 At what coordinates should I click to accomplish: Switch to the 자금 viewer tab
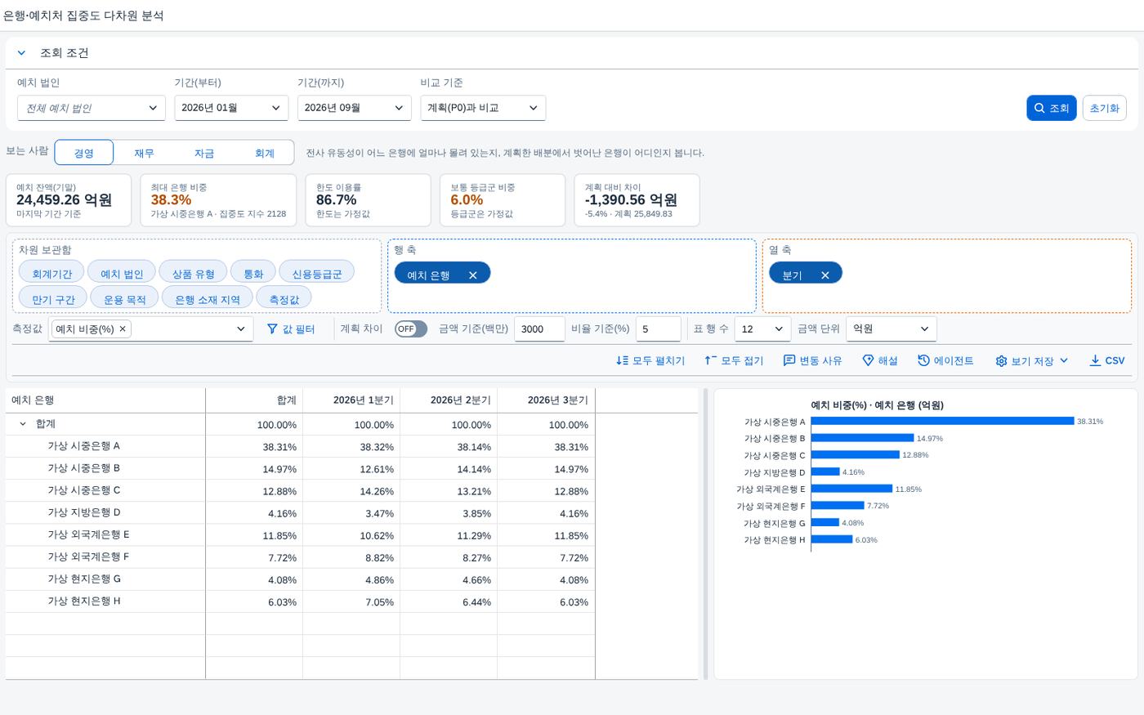tap(204, 153)
